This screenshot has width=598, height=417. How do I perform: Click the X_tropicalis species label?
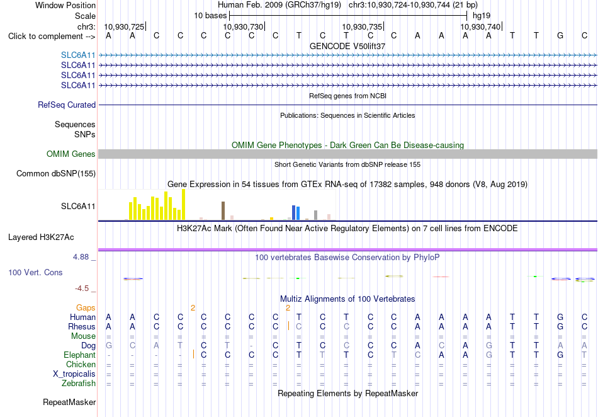pyautogui.click(x=74, y=374)
